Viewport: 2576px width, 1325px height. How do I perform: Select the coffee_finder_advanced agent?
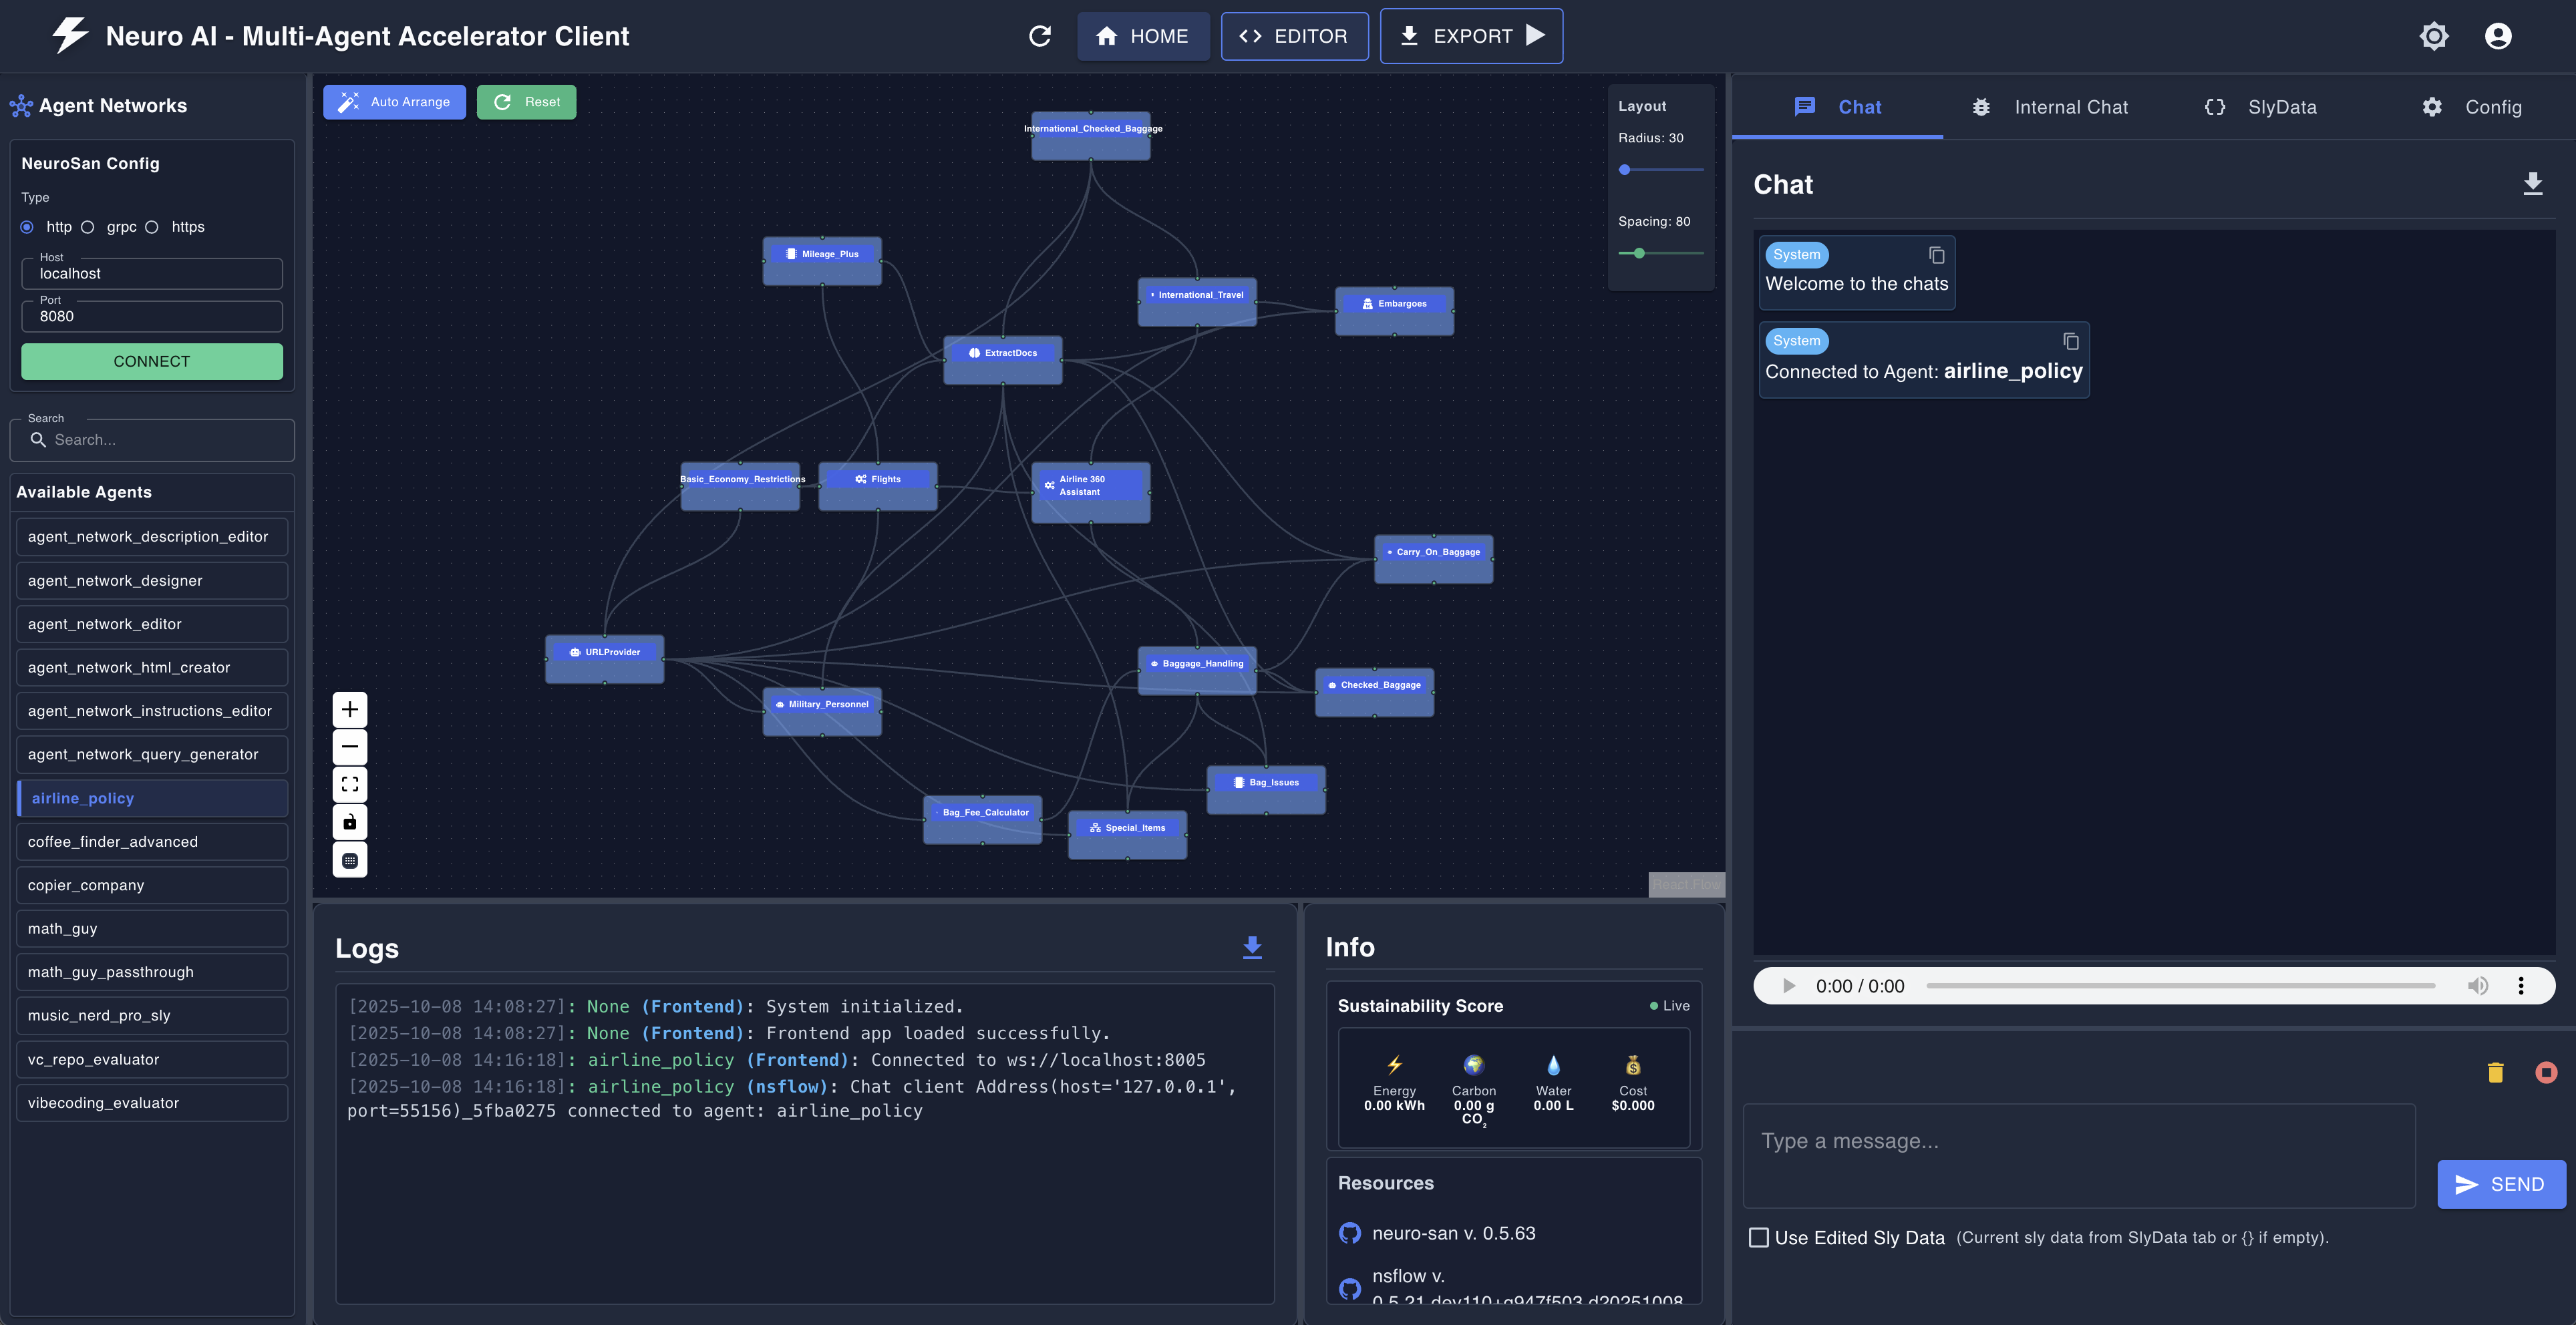[151, 841]
